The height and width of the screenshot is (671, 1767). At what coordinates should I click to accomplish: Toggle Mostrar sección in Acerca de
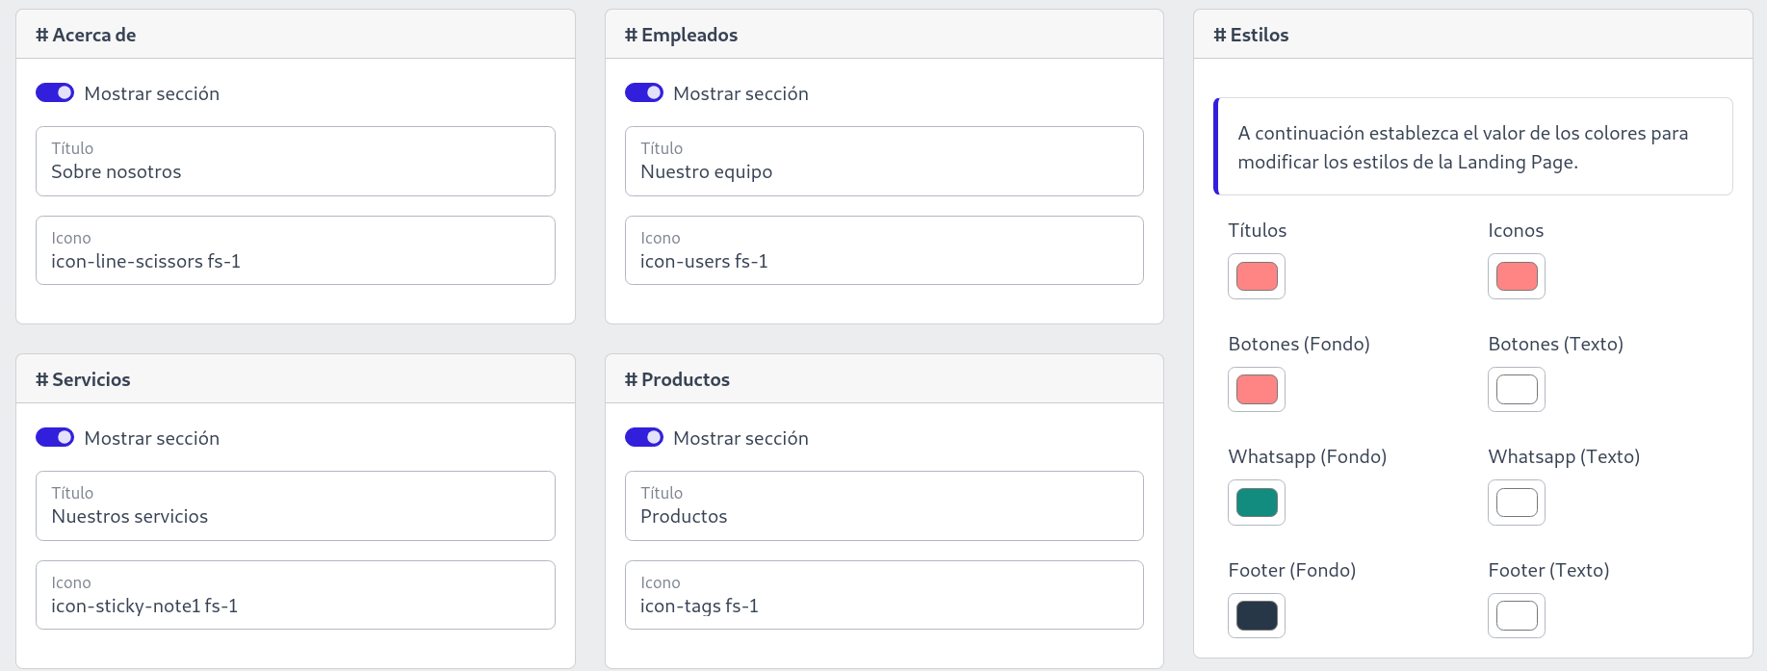click(x=55, y=92)
